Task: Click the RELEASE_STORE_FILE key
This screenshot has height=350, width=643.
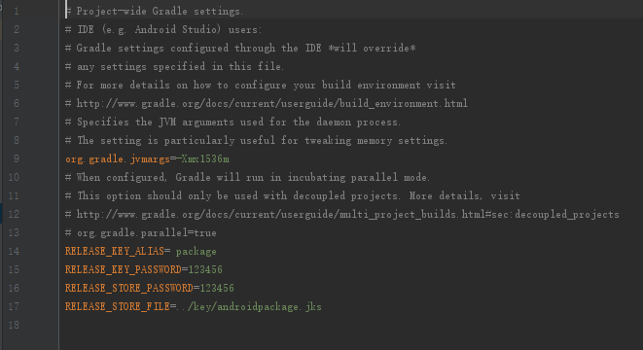Action: [x=118, y=306]
